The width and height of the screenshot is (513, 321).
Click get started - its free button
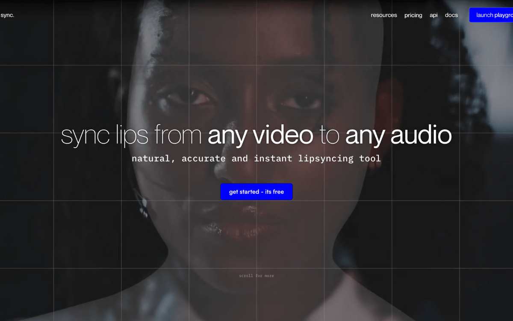[256, 192]
